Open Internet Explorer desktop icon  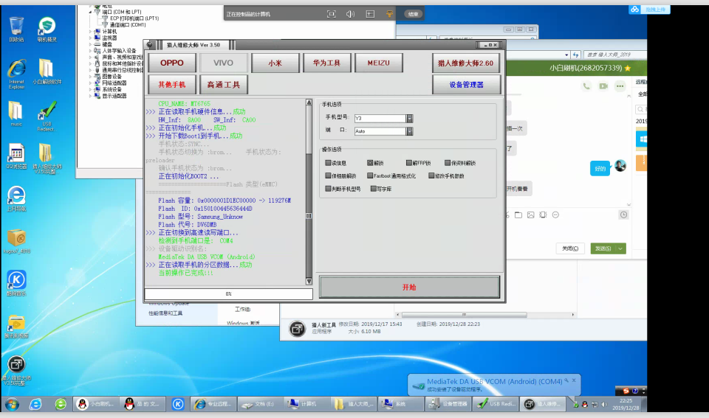(x=16, y=74)
